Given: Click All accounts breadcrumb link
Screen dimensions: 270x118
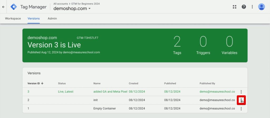Looking at the screenshot, I should tap(61, 4).
